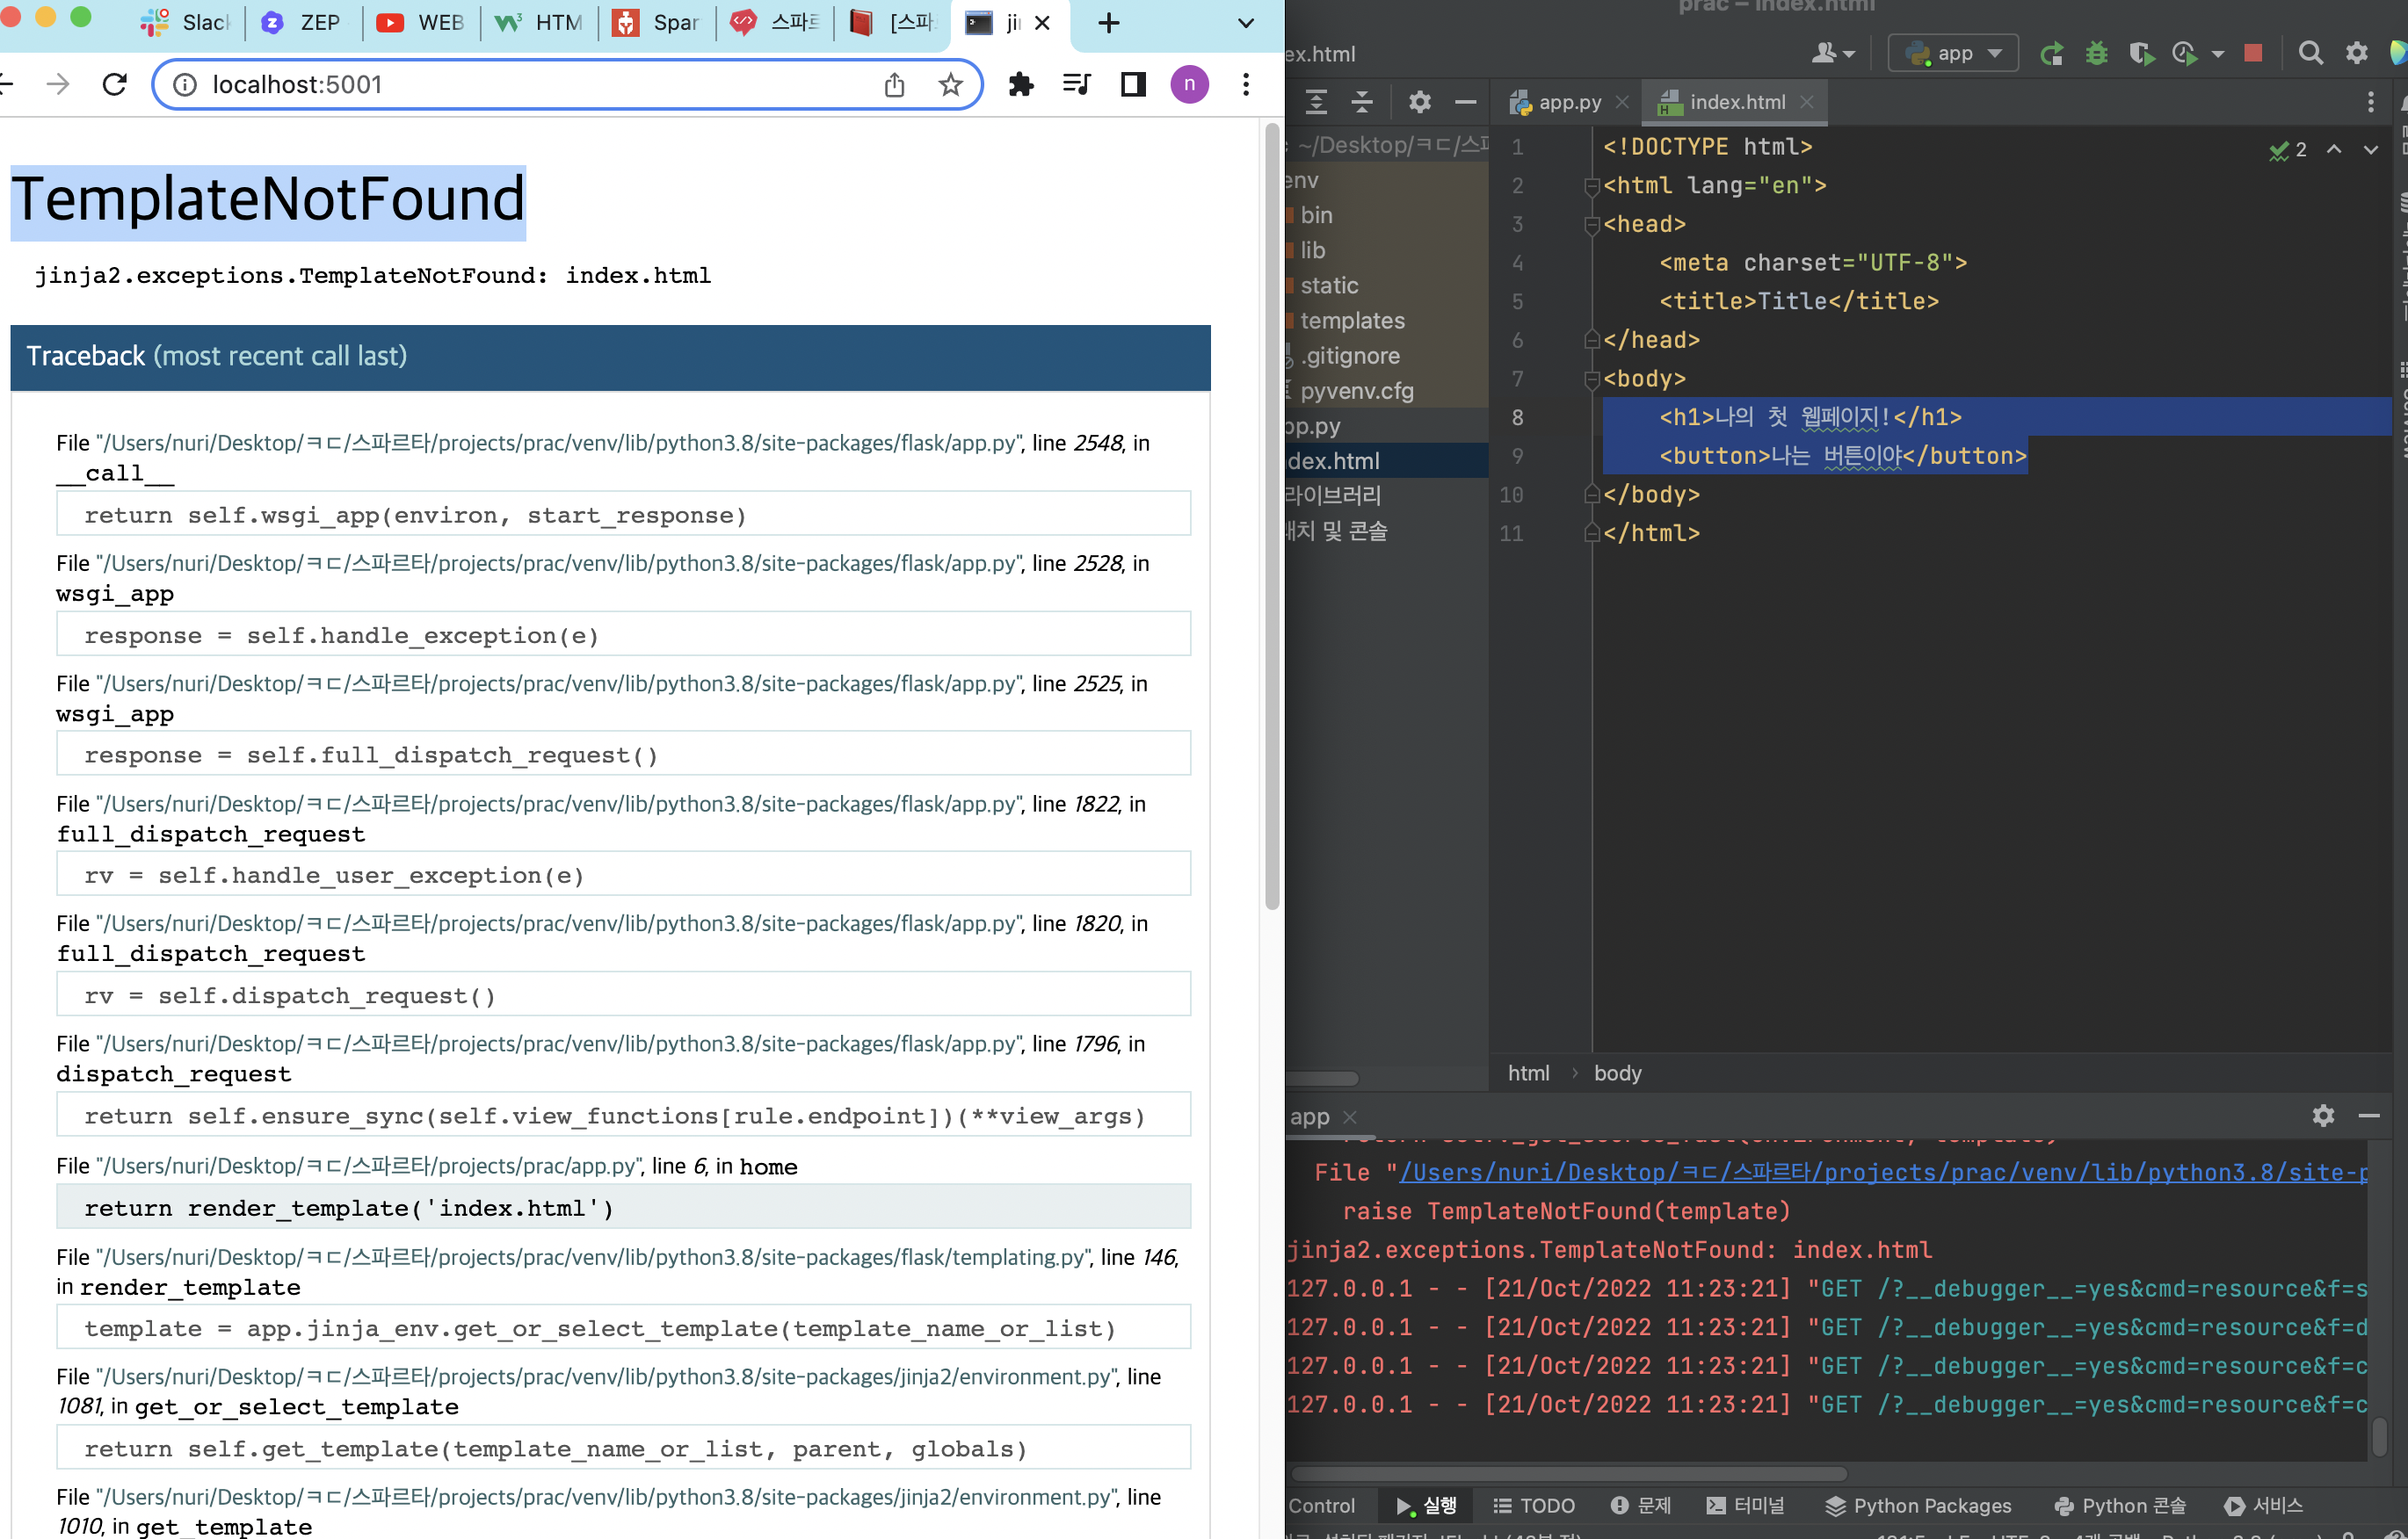
Task: Fold the html tag at line 2
Action: (1592, 186)
